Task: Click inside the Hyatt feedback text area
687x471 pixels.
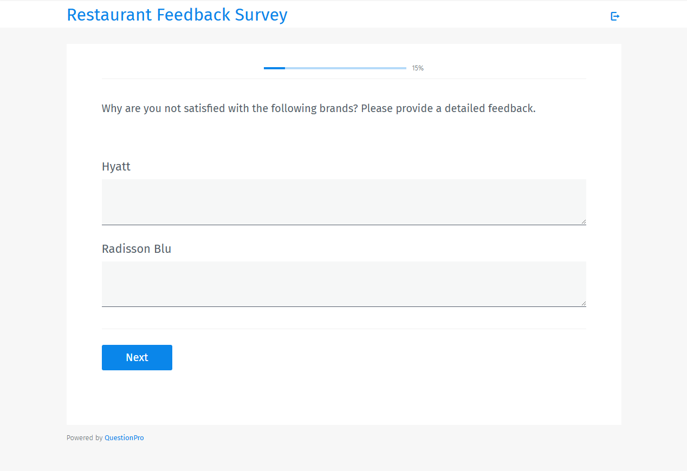Action: [343, 201]
